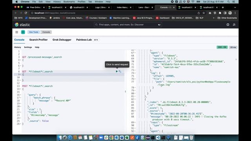
Task: Open the tab search dropdown arrow
Action: [235, 7]
